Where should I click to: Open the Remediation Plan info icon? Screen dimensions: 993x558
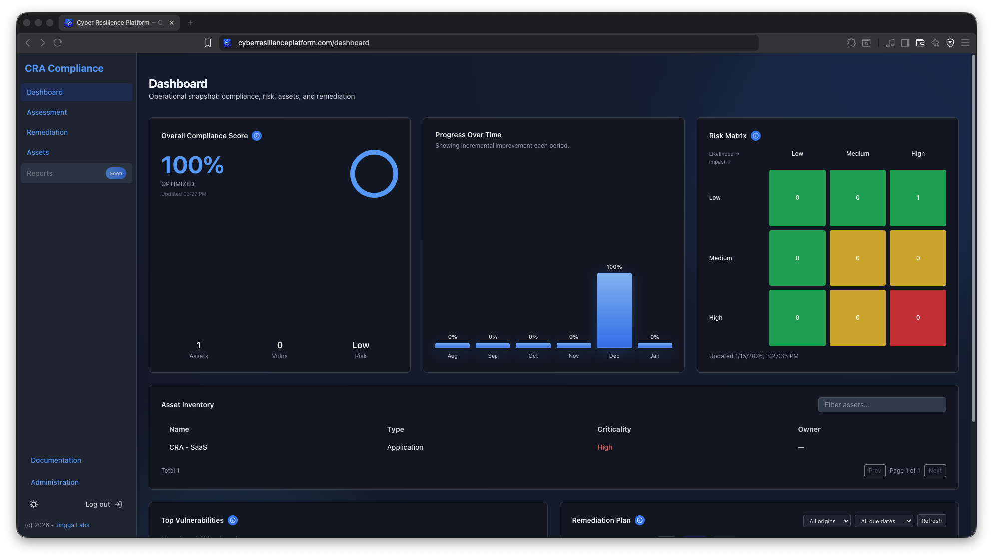[640, 520]
